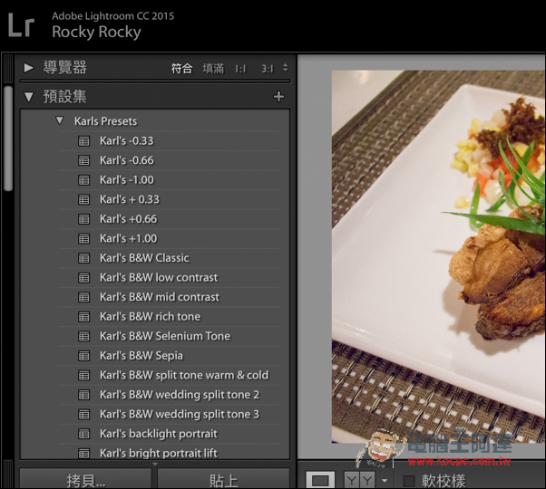Click preset icon beside Karl's -0.33
Image resolution: width=546 pixels, height=489 pixels.
coord(84,141)
